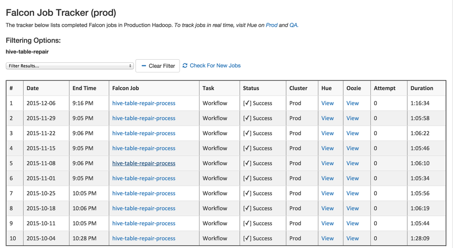Click the minus icon in Clear Filter
Viewport: 453px width, 248px height.
click(x=144, y=66)
